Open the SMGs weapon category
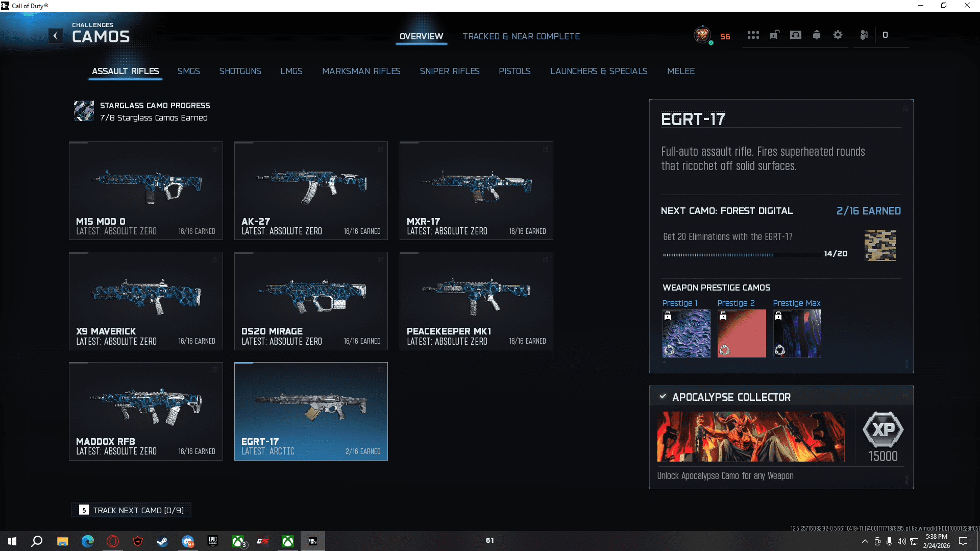Screen dimensions: 980x551 (x=188, y=71)
